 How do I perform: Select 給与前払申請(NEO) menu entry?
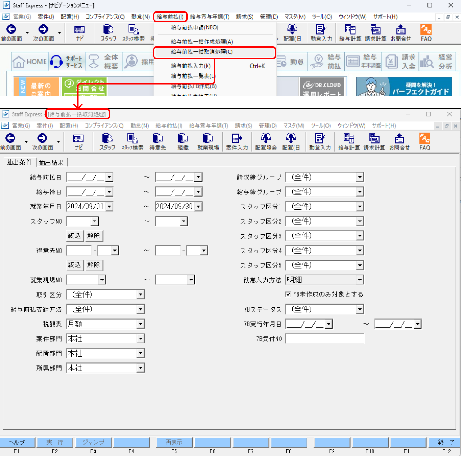click(214, 27)
